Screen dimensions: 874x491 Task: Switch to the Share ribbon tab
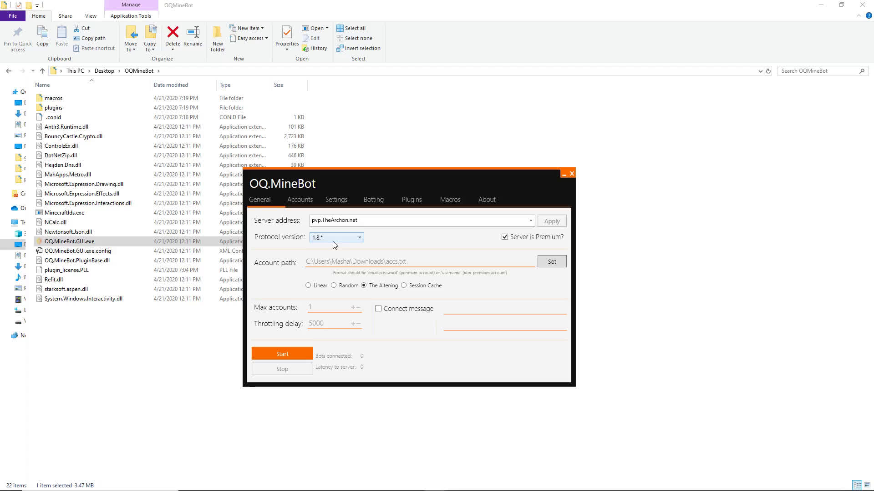tap(65, 16)
